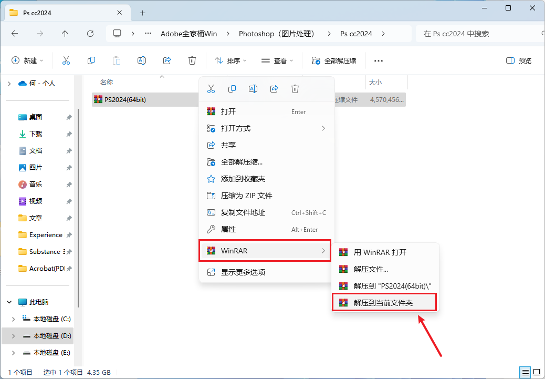Select 打开 in the context menu
545x379 pixels.
(267, 112)
